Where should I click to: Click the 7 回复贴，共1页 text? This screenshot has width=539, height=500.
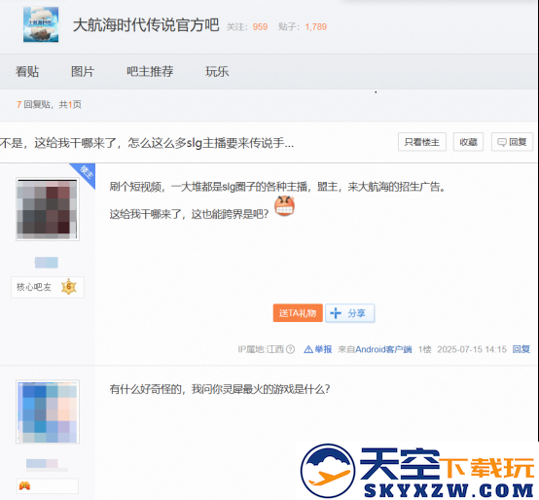(x=50, y=104)
